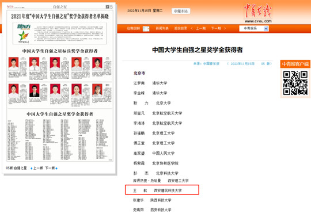
Task: Click the colorful star logo in thumbnail
Action: click(24, 36)
